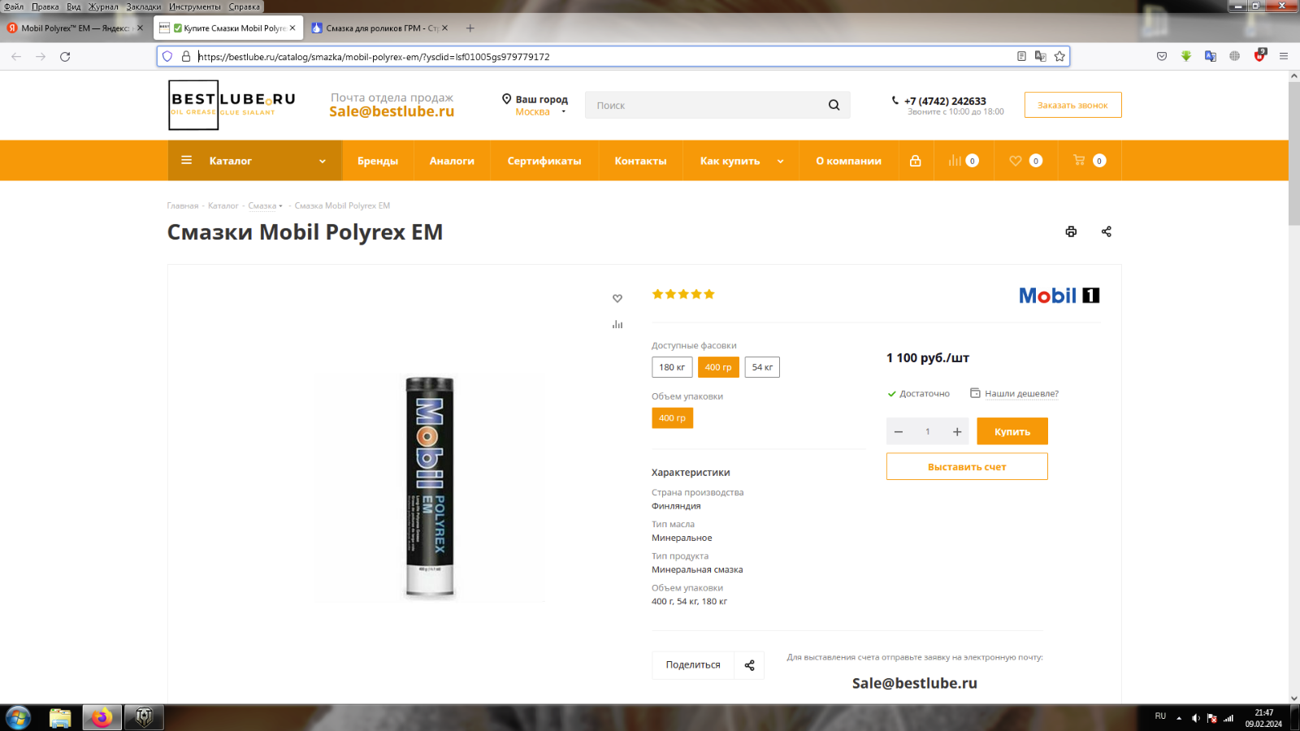Click the Купить button
The height and width of the screenshot is (731, 1300).
pos(1012,431)
